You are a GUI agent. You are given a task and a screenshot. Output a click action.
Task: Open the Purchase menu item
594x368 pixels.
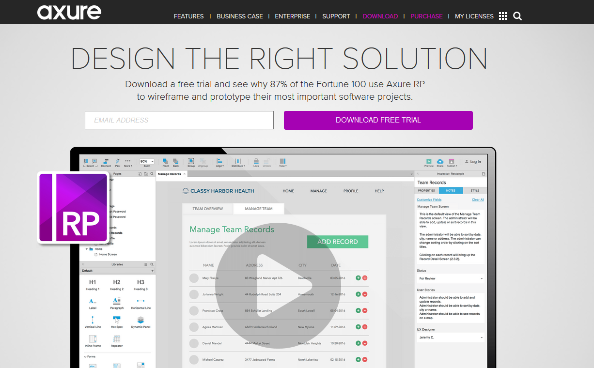pos(426,16)
